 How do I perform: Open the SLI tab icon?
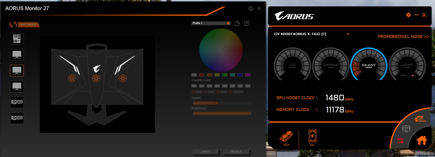tap(312, 138)
